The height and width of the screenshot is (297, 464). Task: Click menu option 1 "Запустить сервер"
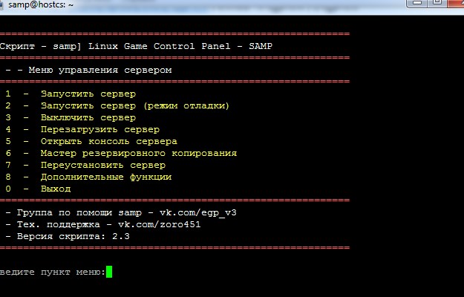pos(88,94)
